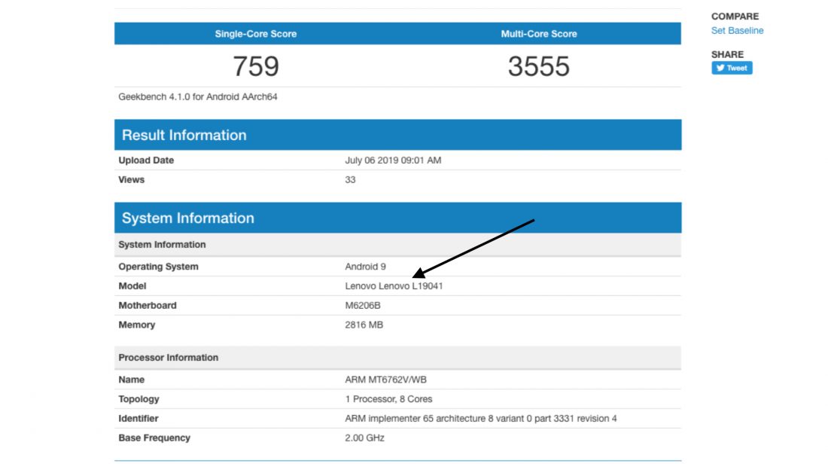Click the Geekbench 4.1.0 for Android version text
The image size is (828, 464).
pyautogui.click(x=198, y=97)
